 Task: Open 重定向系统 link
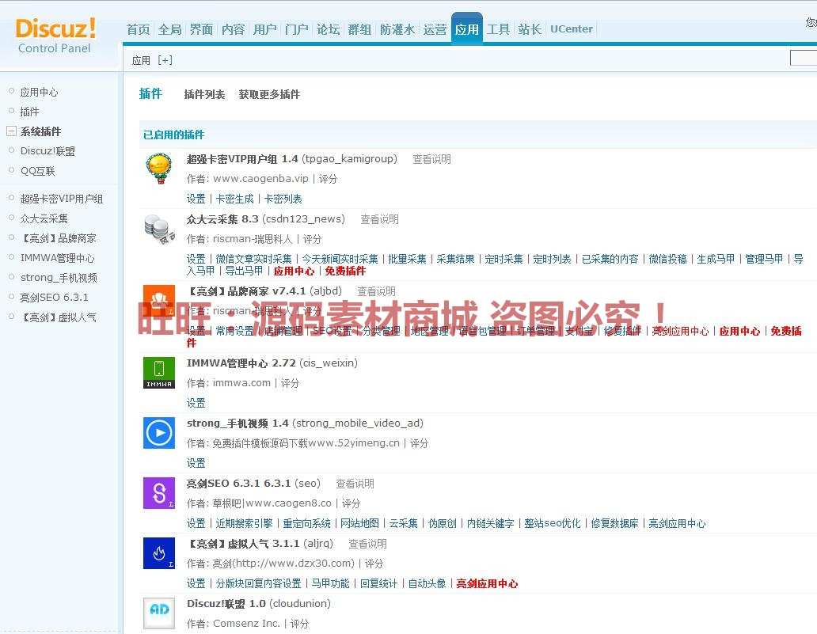click(306, 523)
